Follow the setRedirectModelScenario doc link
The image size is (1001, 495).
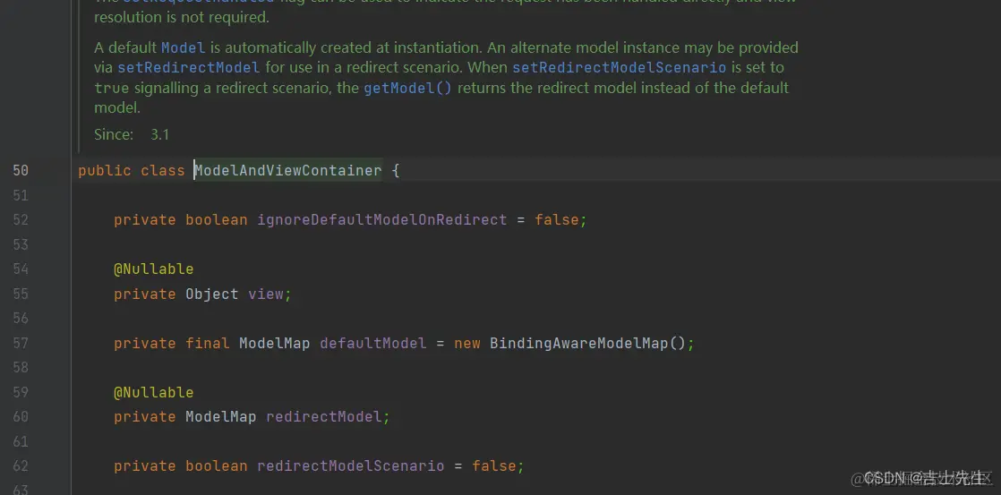(x=620, y=67)
